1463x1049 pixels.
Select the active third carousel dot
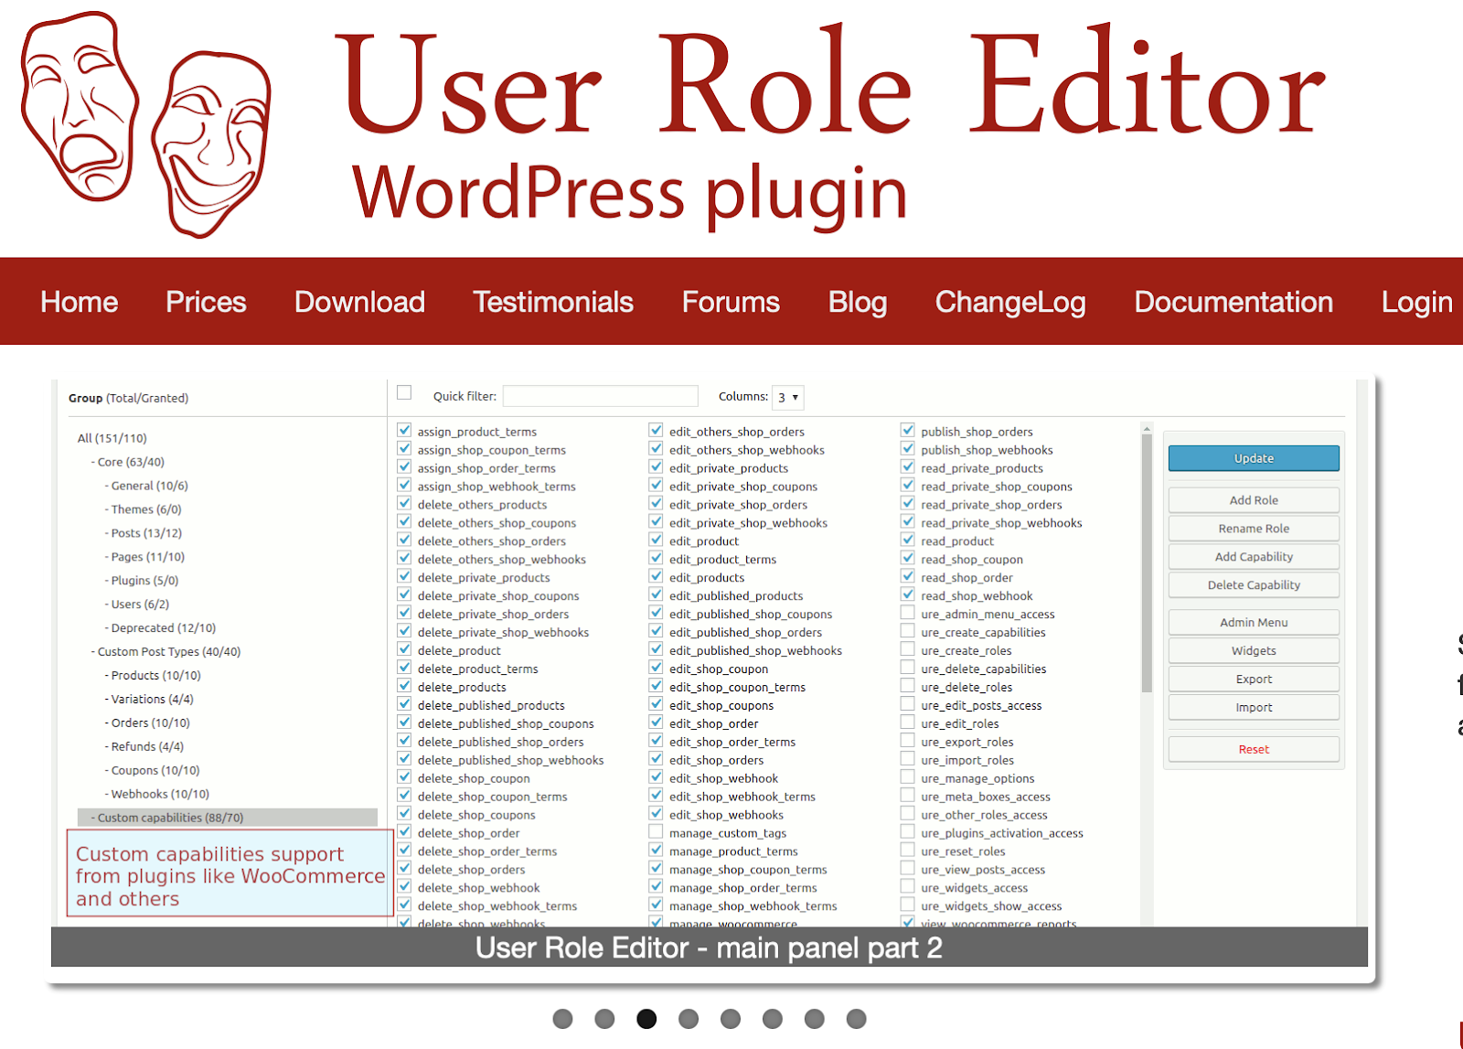[646, 1019]
